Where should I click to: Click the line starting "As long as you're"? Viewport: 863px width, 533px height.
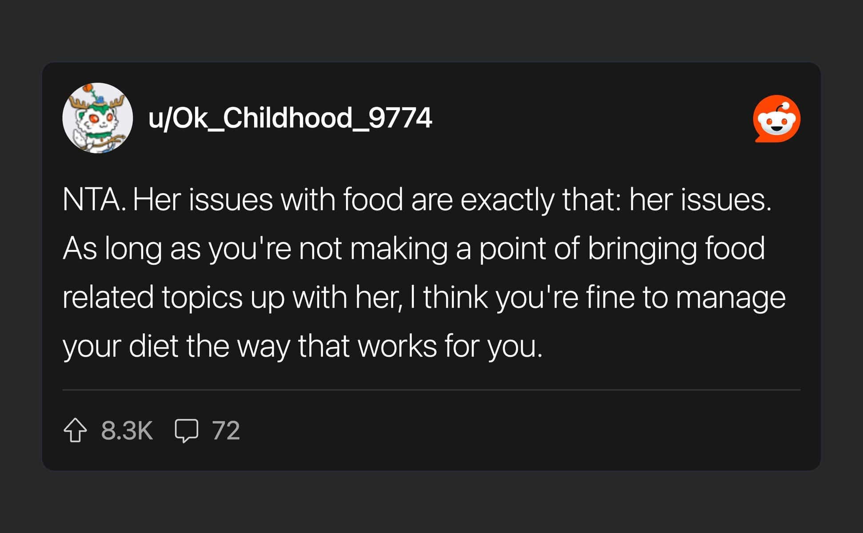pos(414,249)
